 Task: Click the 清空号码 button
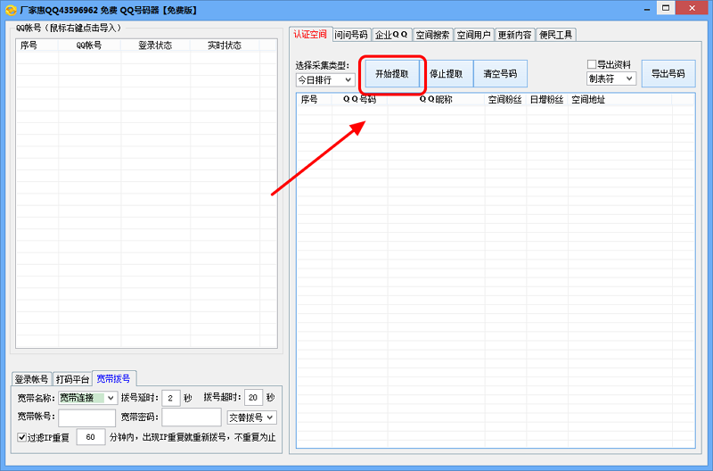(500, 74)
